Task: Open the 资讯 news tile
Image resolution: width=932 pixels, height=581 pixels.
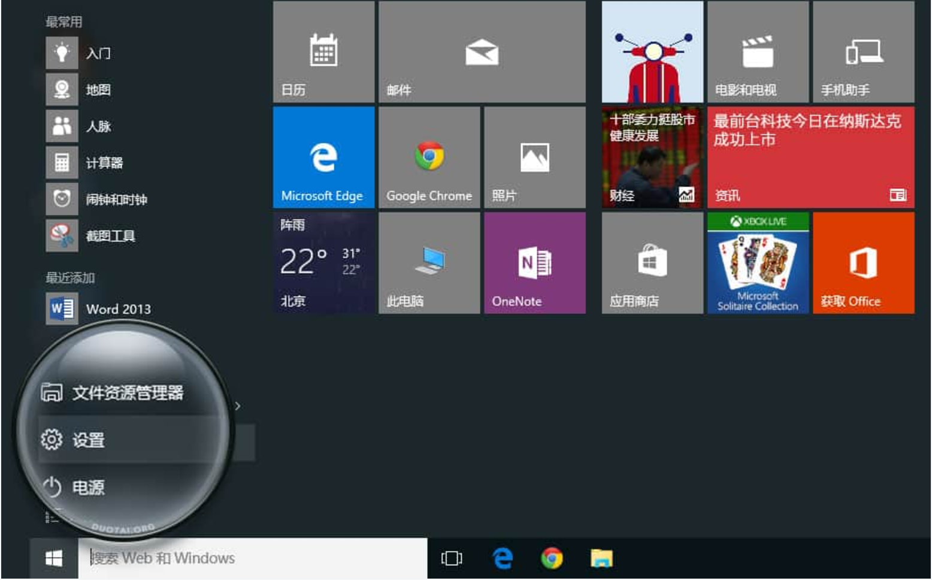Action: (x=810, y=158)
